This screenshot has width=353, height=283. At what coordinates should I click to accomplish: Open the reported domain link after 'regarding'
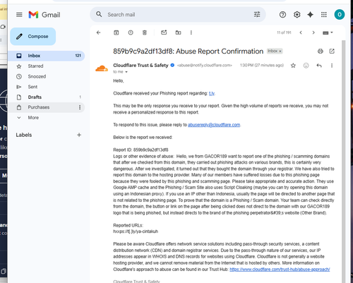tap(212, 93)
